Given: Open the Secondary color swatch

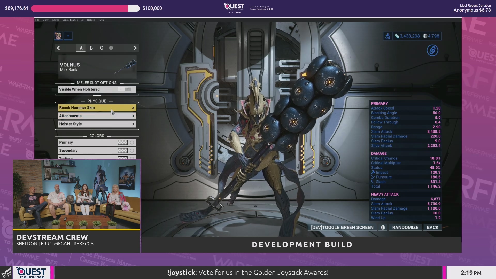Looking at the screenshot, I should 122,151.
